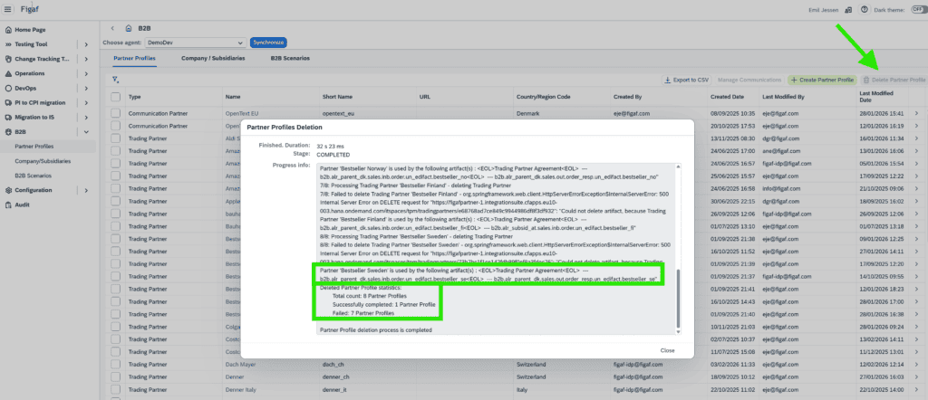Click Create Partner Profile button
Viewport: 928px width, 400px height.
[822, 79]
